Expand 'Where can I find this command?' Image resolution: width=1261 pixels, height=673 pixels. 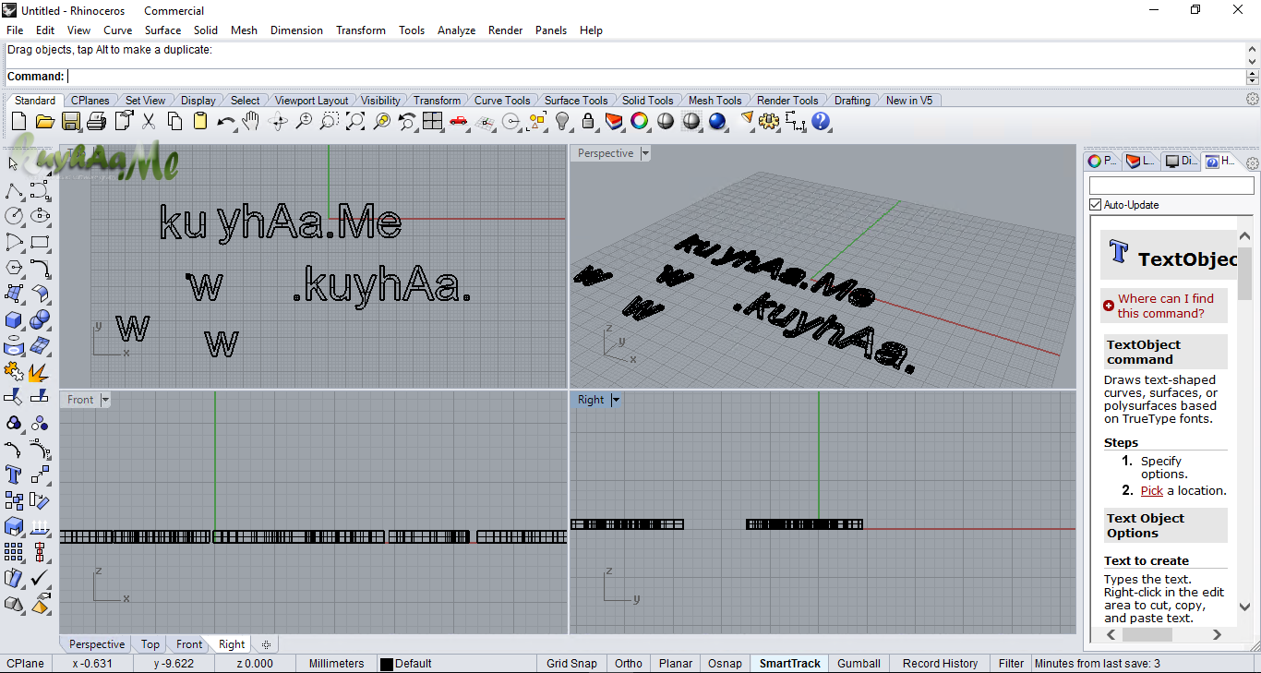click(x=1165, y=306)
